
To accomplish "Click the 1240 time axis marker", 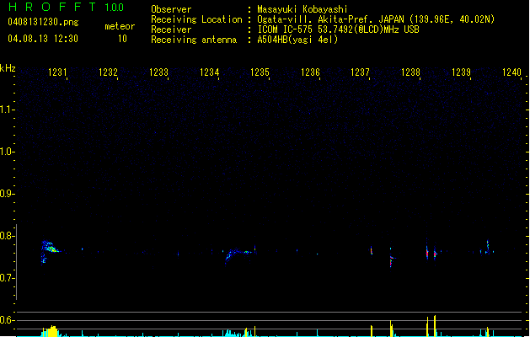I will click(x=511, y=72).
